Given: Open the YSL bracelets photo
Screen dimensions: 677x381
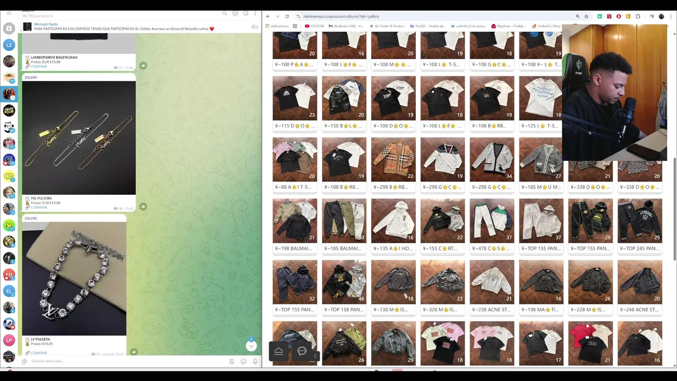Looking at the screenshot, I should pos(79,138).
